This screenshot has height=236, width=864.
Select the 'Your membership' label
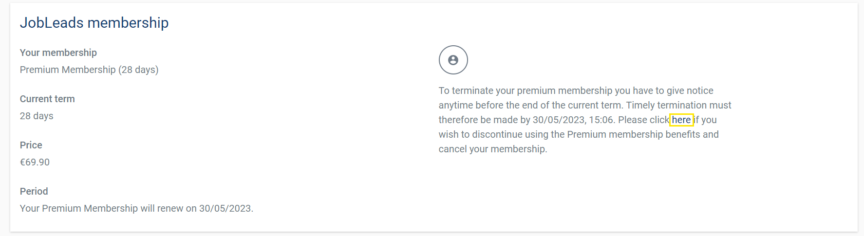(x=58, y=53)
